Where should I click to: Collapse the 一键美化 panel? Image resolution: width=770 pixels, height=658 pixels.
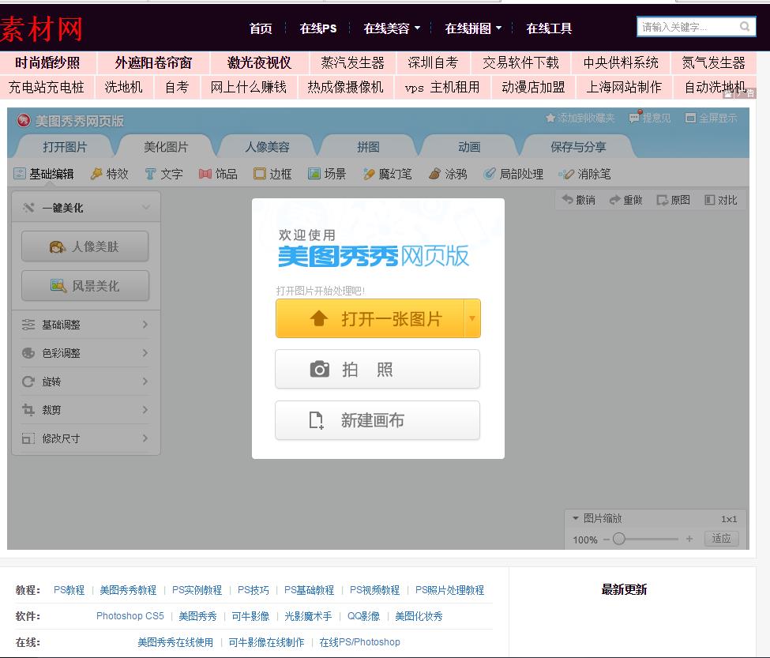coord(146,208)
